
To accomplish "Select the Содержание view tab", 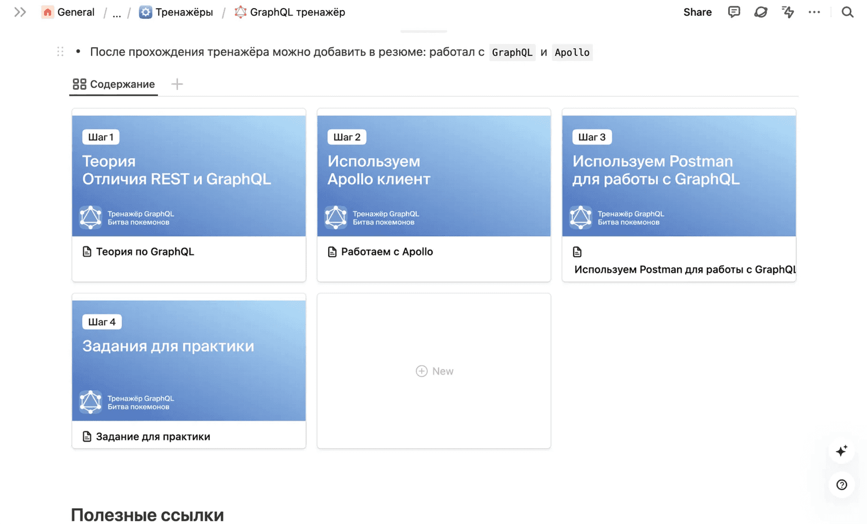I will click(x=114, y=84).
